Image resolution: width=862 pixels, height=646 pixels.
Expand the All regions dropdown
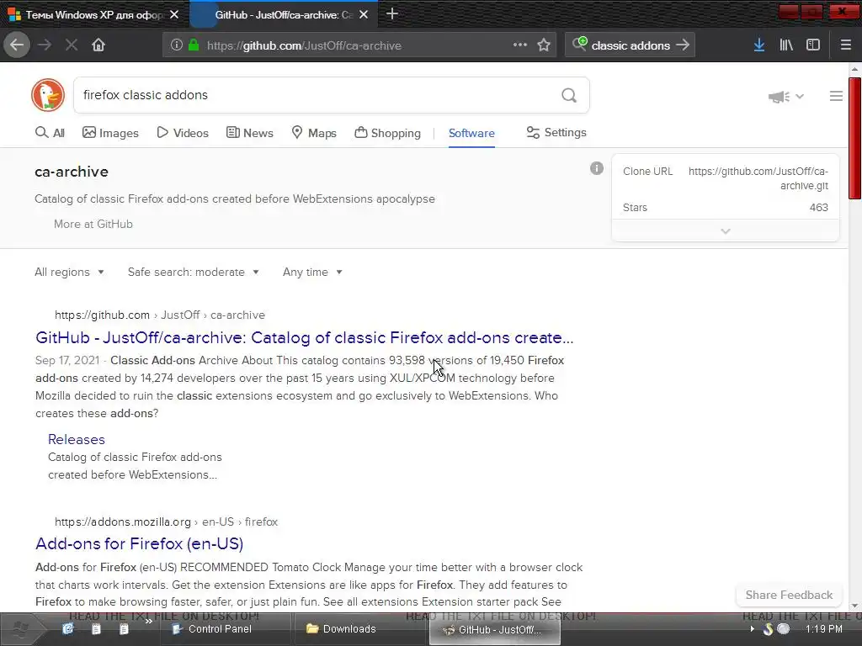(x=69, y=272)
